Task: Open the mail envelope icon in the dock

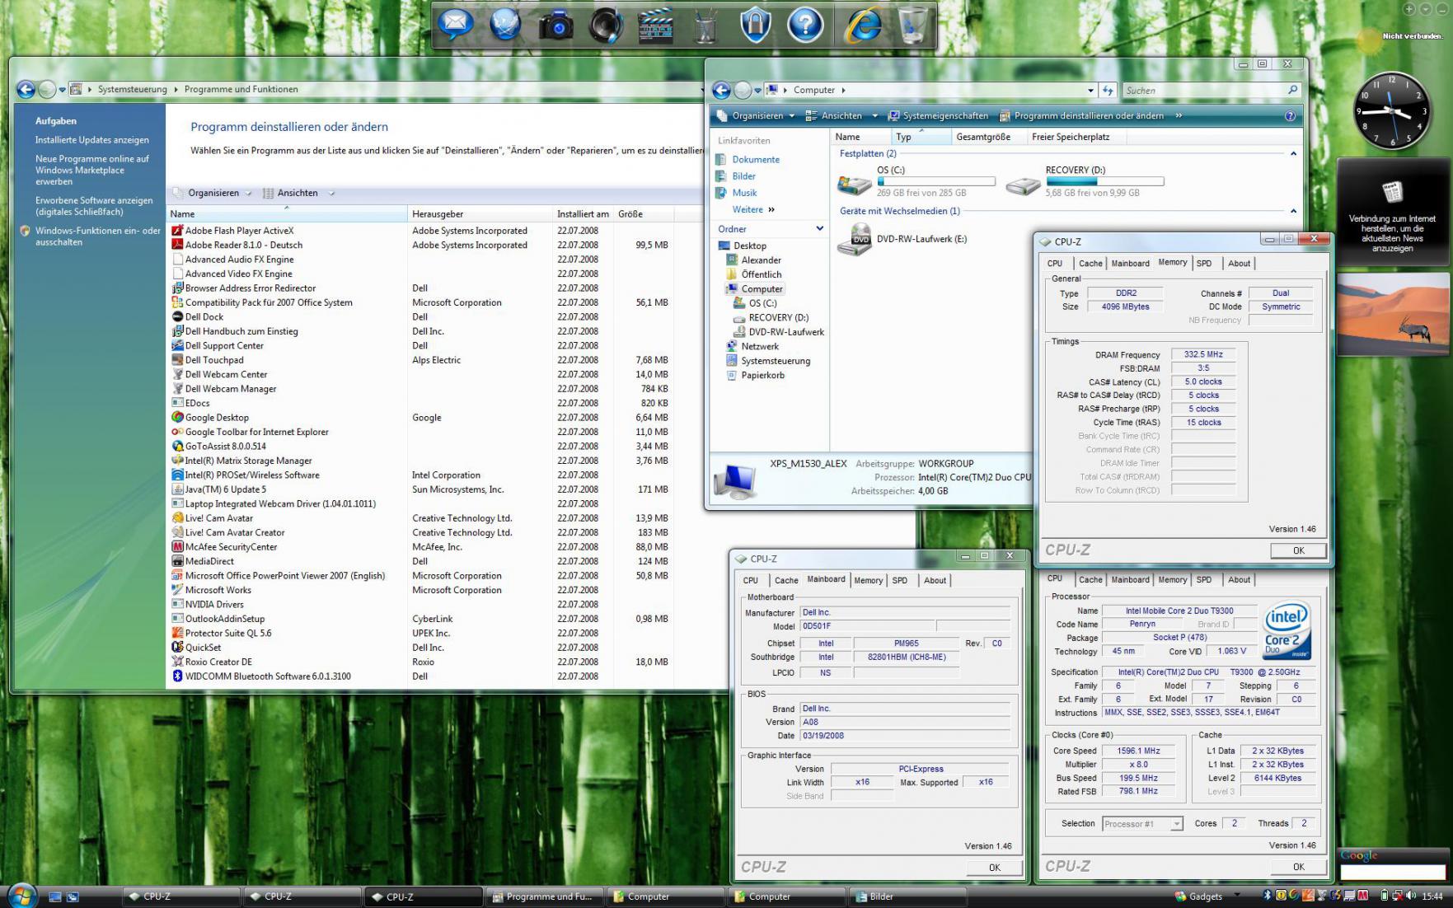Action: pyautogui.click(x=455, y=24)
